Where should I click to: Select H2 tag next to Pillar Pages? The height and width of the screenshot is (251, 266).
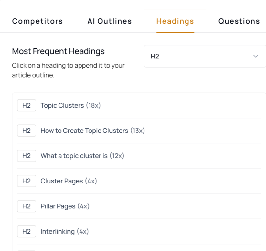pyautogui.click(x=27, y=206)
